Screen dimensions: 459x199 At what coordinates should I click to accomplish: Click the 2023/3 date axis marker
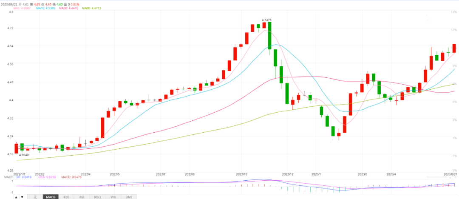pyautogui.click(x=362, y=174)
